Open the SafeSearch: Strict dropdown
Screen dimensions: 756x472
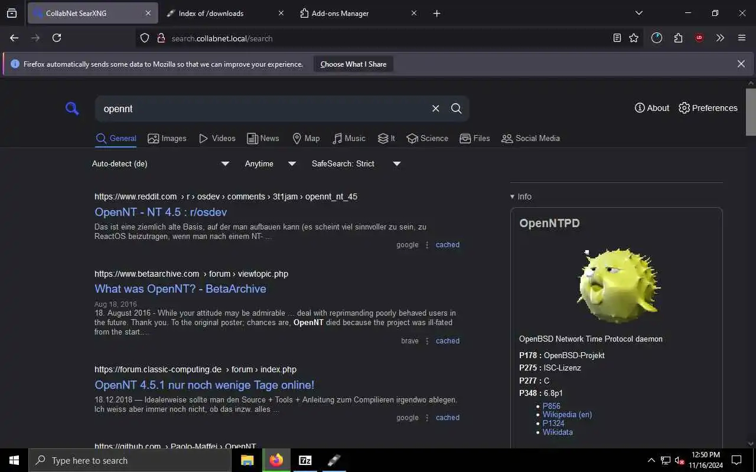[x=356, y=163]
